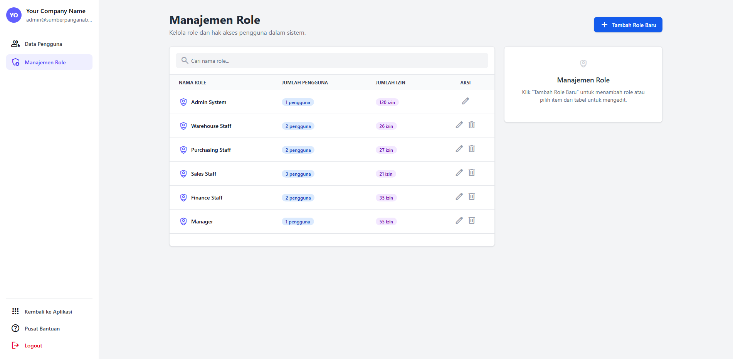
Task: Click the pencil icon for Sales Staff
Action: (x=459, y=173)
